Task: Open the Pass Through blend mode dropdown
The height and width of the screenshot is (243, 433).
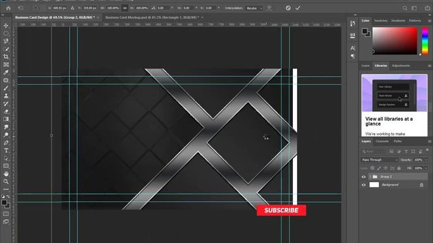Action: [x=380, y=160]
